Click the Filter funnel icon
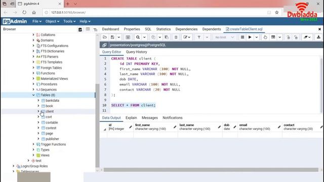 199,37
